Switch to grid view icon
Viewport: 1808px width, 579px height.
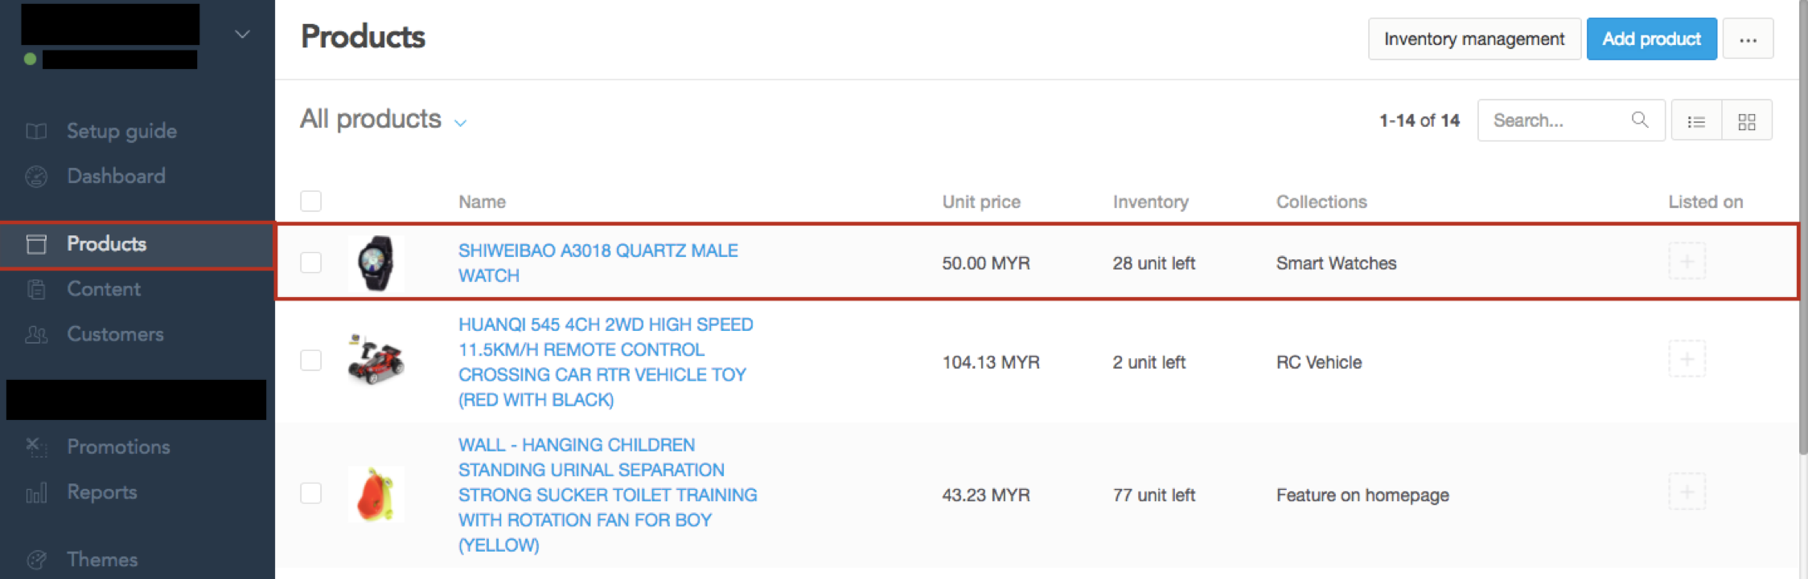click(x=1747, y=121)
